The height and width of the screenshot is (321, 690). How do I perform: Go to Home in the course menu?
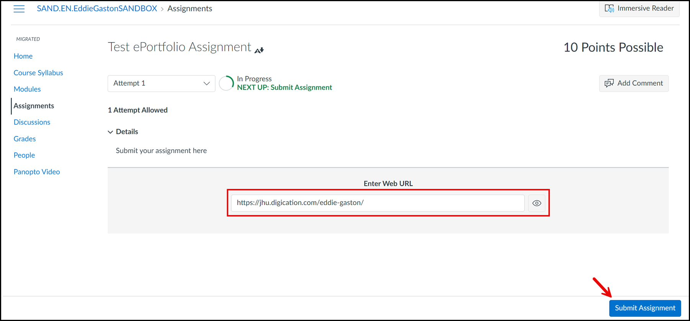23,56
